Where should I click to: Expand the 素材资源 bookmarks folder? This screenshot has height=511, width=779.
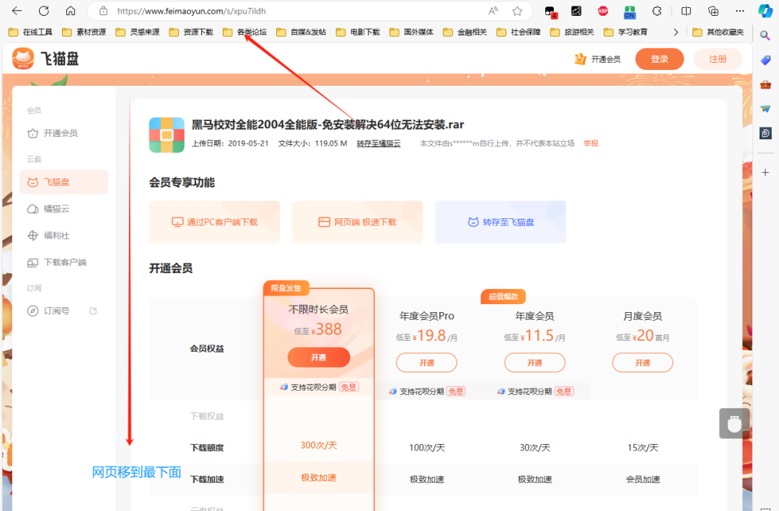click(84, 32)
